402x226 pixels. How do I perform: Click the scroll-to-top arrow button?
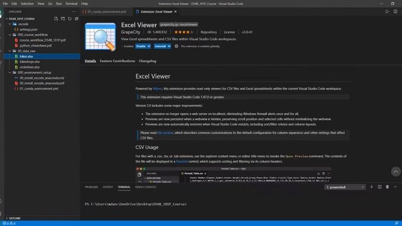[396, 171]
